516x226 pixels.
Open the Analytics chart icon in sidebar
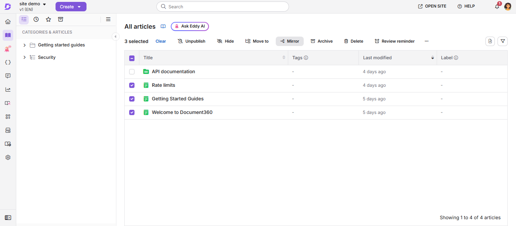click(x=8, y=89)
